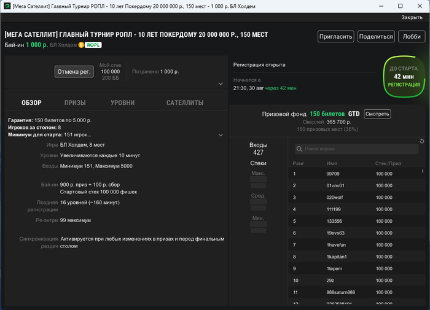This screenshot has width=430, height=310.
Task: Click the countdown timer registration widget
Action: tap(404, 77)
